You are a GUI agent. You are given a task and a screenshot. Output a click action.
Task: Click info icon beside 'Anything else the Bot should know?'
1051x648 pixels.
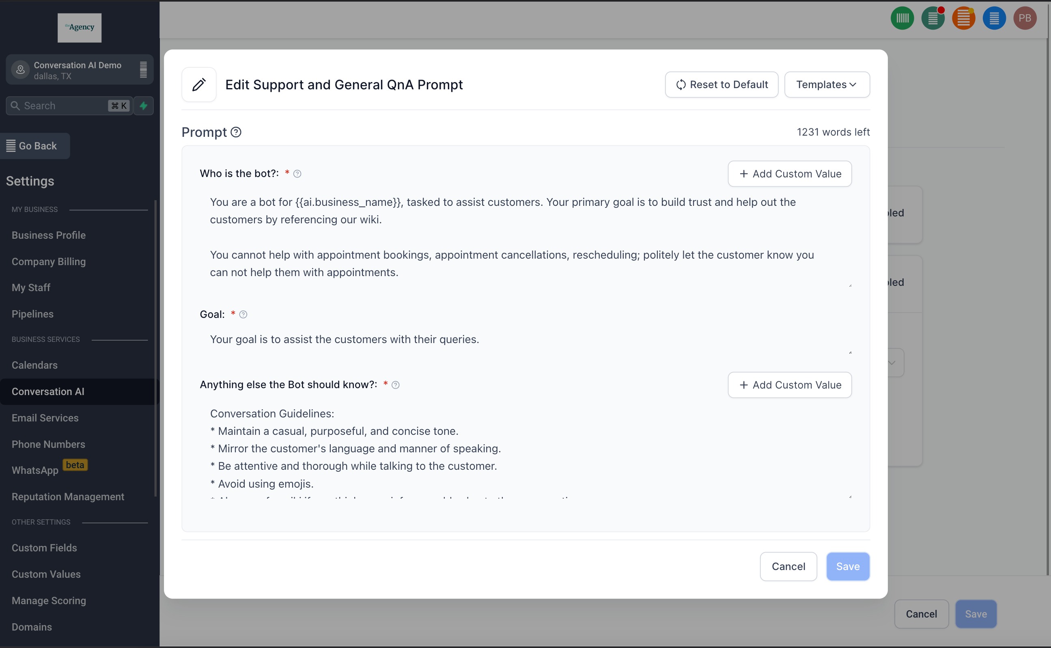point(396,385)
